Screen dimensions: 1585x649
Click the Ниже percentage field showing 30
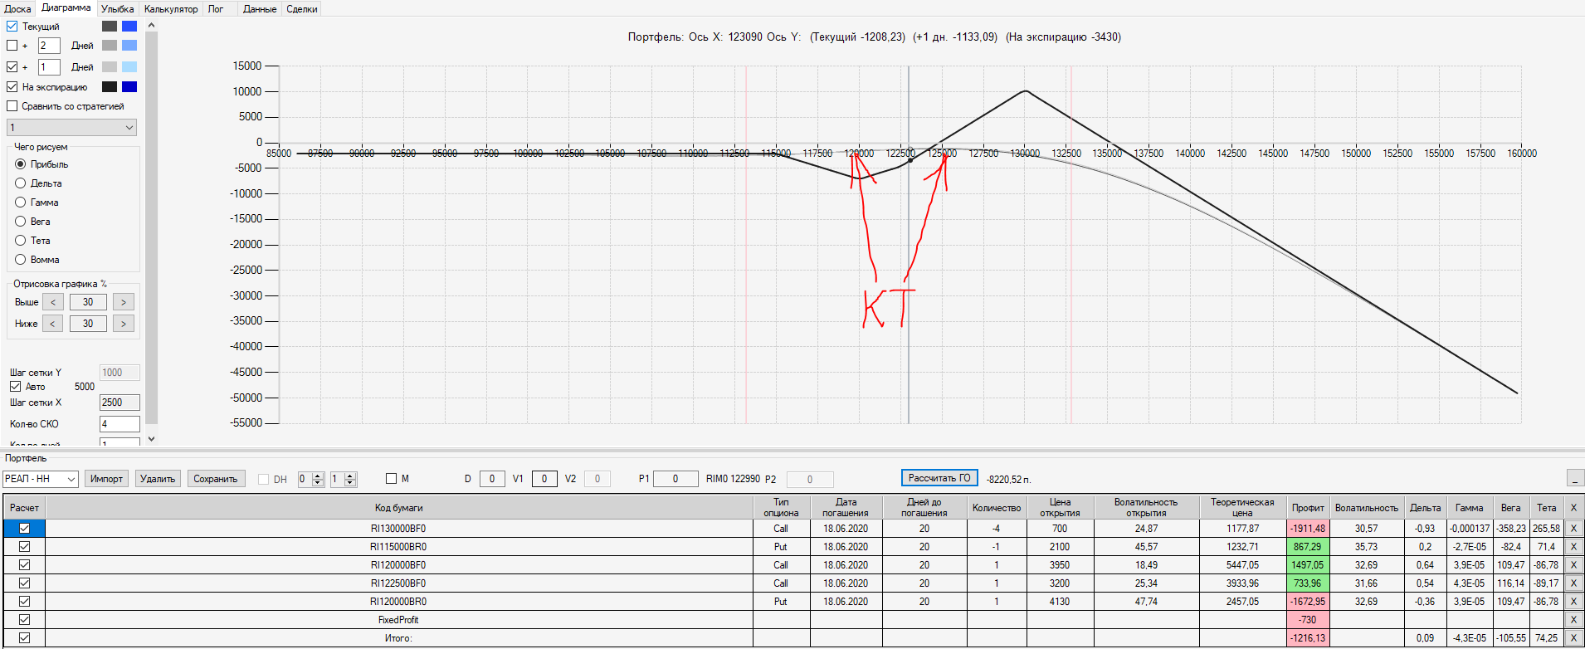[x=88, y=324]
